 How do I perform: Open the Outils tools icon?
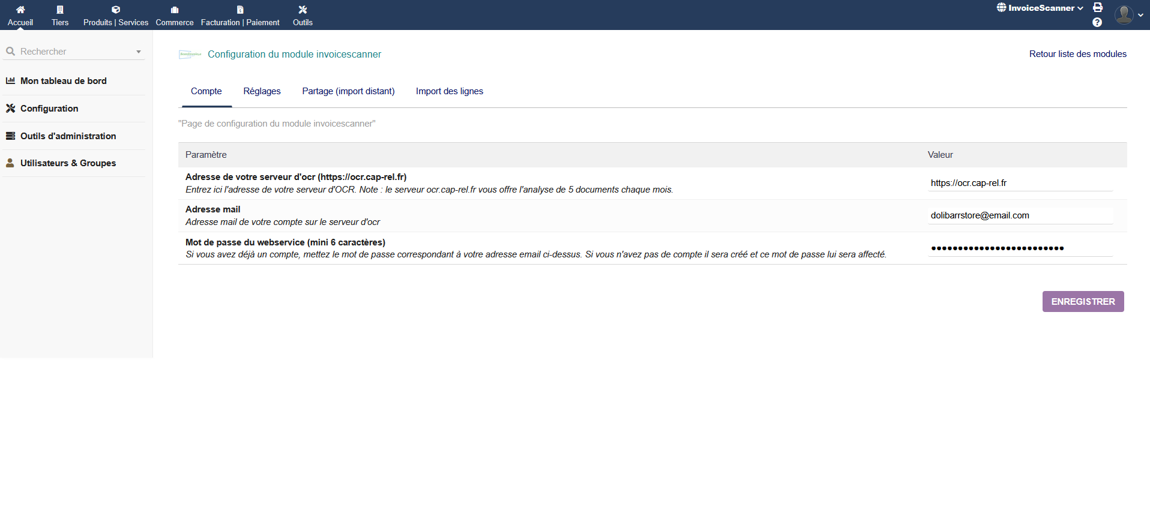[x=303, y=10]
